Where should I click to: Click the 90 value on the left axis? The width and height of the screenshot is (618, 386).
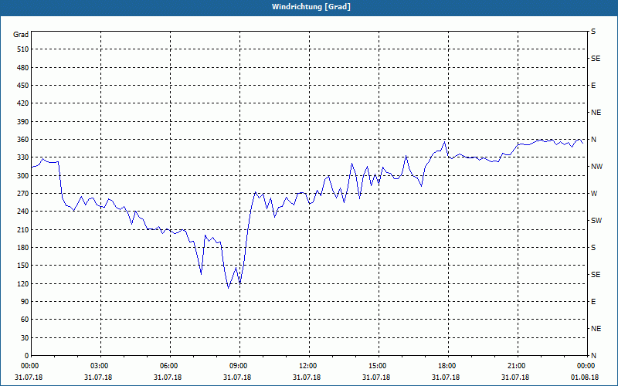click(x=25, y=302)
